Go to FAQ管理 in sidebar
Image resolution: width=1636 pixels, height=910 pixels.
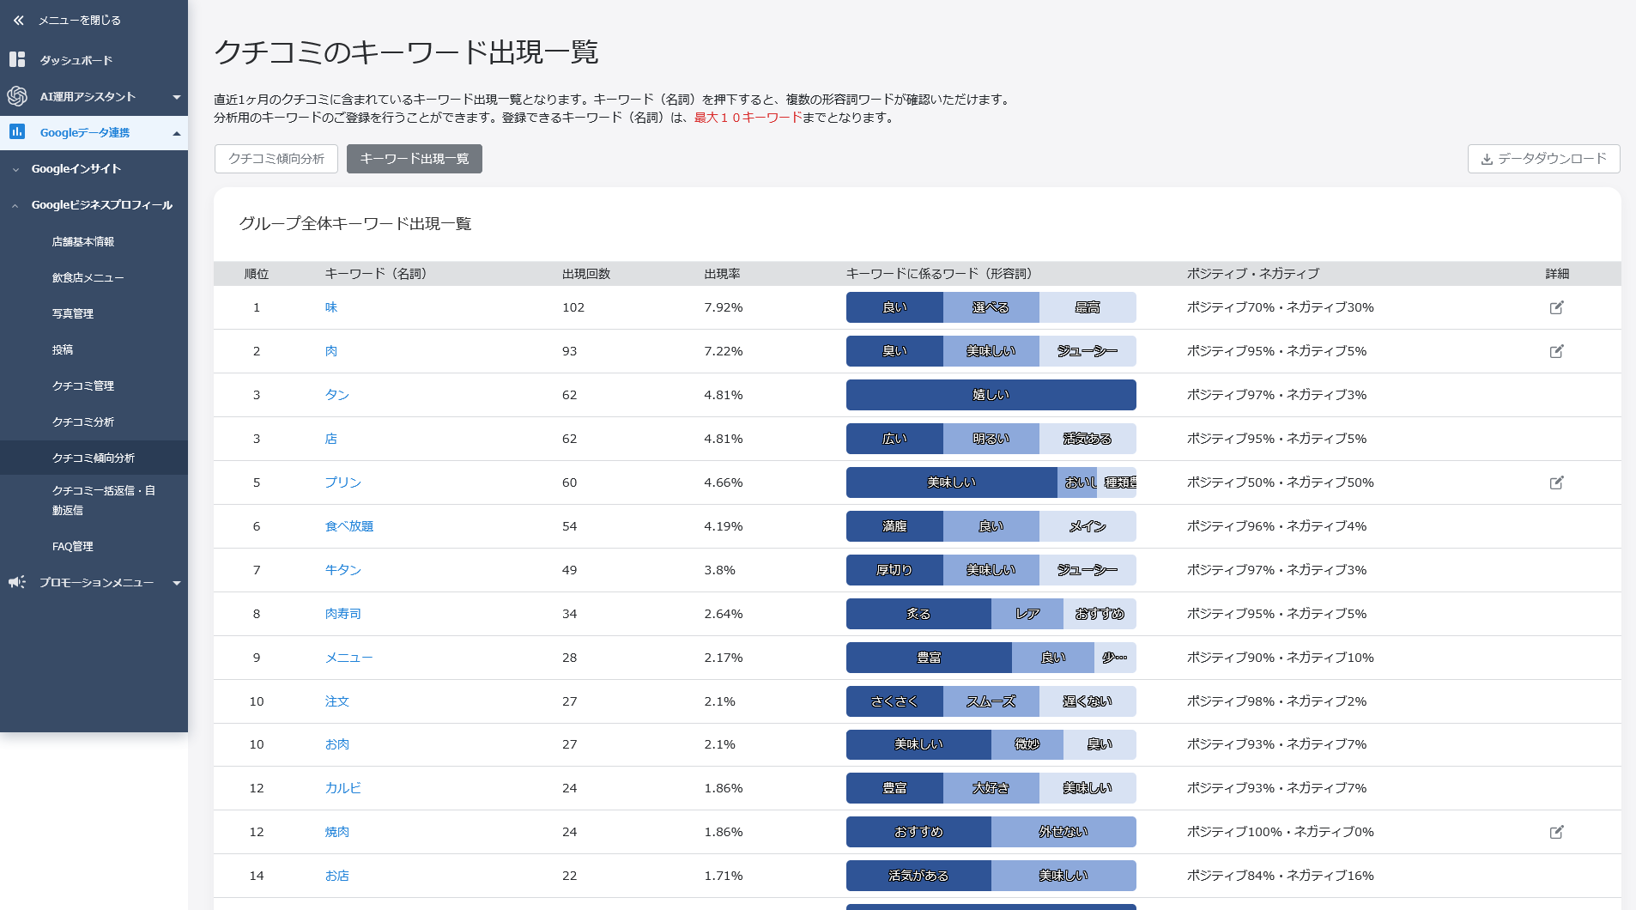(x=72, y=546)
